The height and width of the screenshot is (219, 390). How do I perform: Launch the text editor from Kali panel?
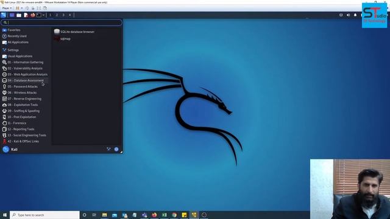(26, 15)
